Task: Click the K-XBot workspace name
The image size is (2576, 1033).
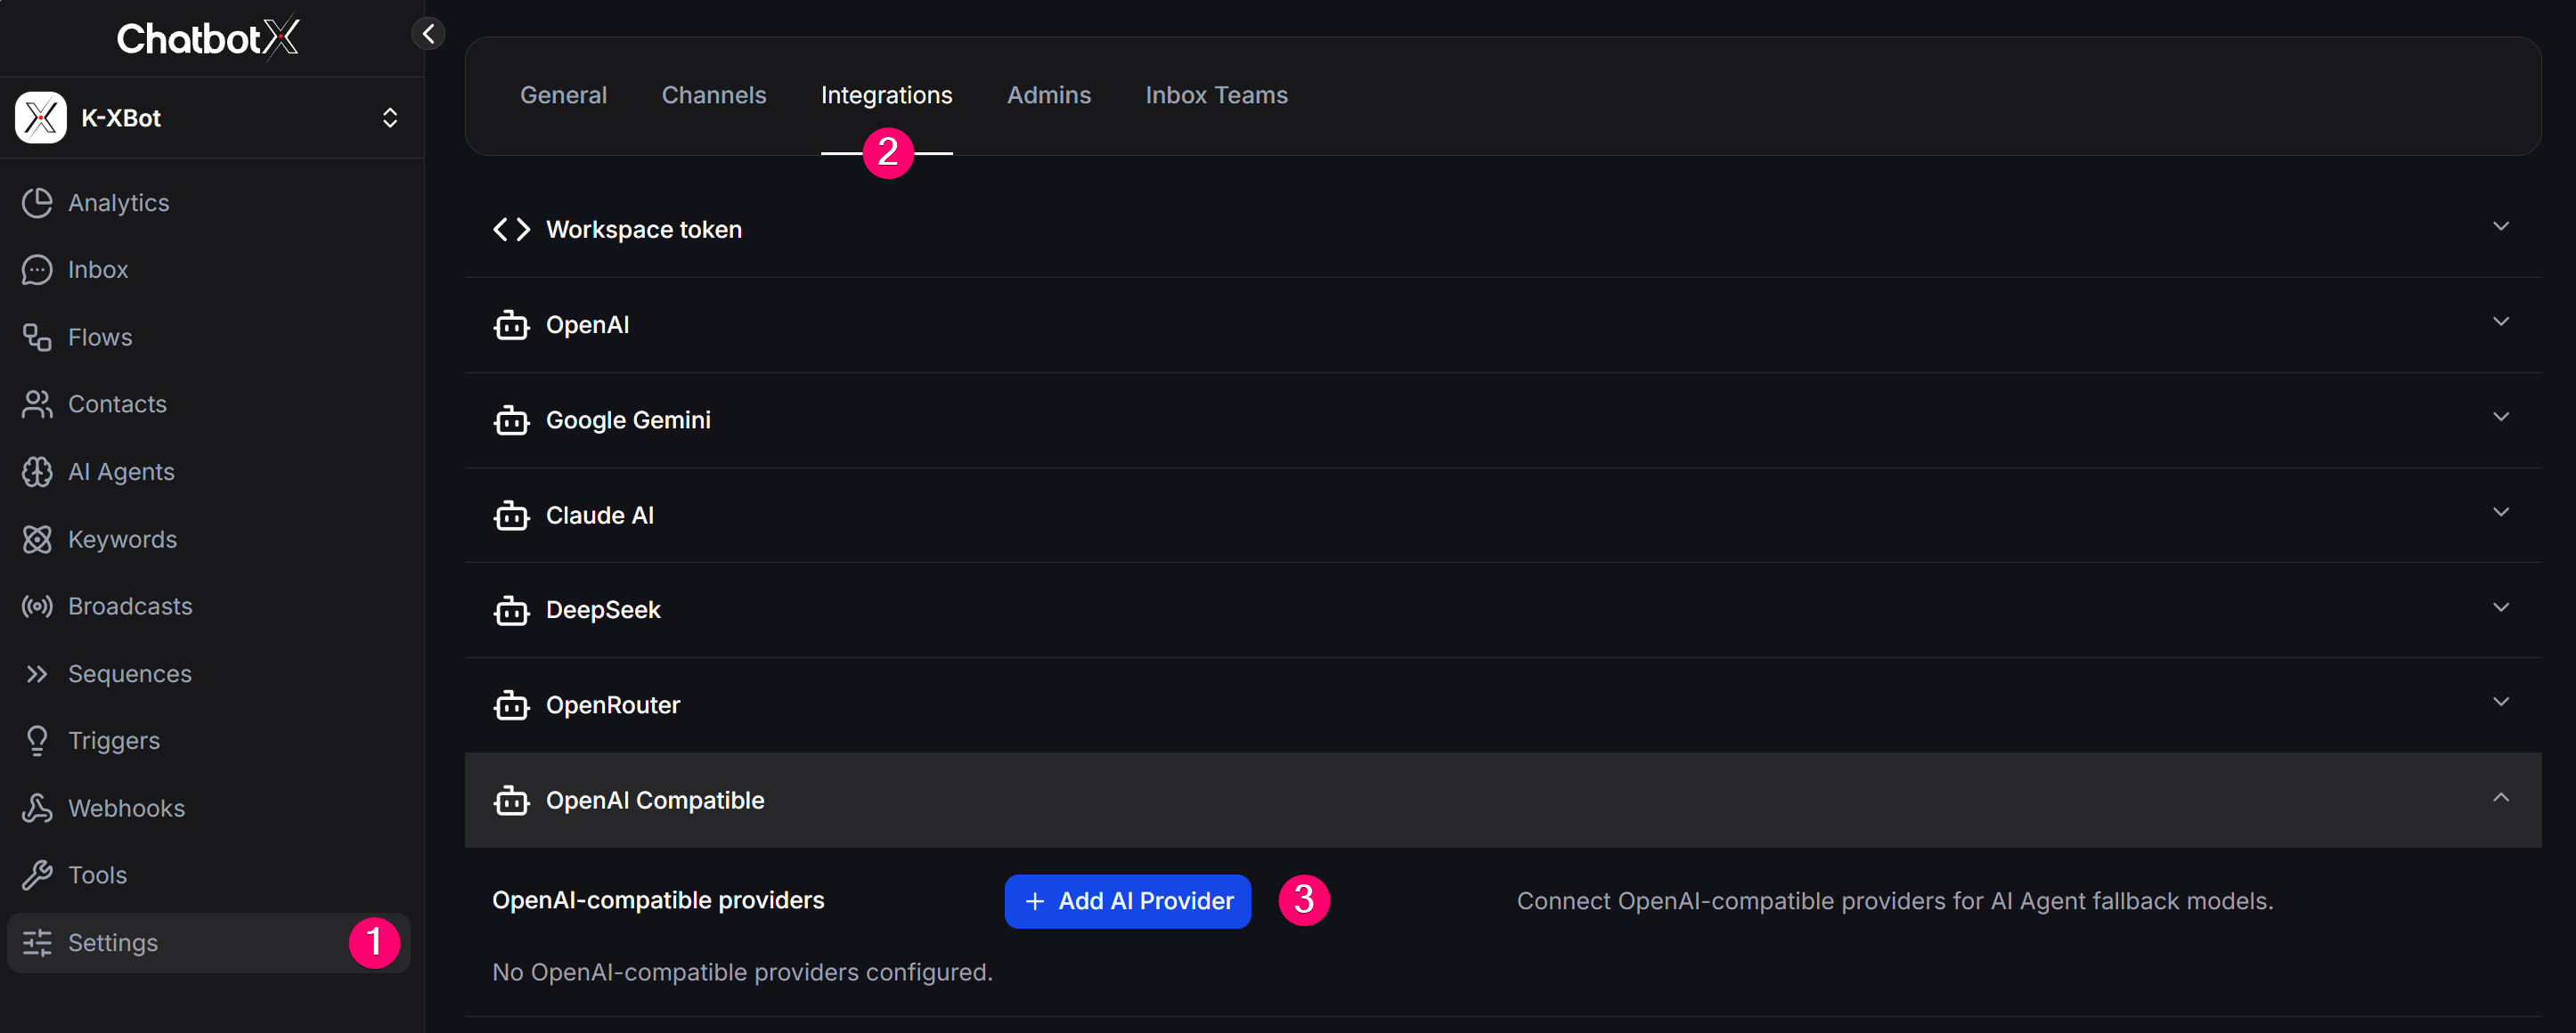Action: point(121,118)
